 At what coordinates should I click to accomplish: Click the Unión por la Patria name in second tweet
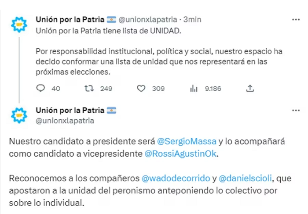[70, 111]
